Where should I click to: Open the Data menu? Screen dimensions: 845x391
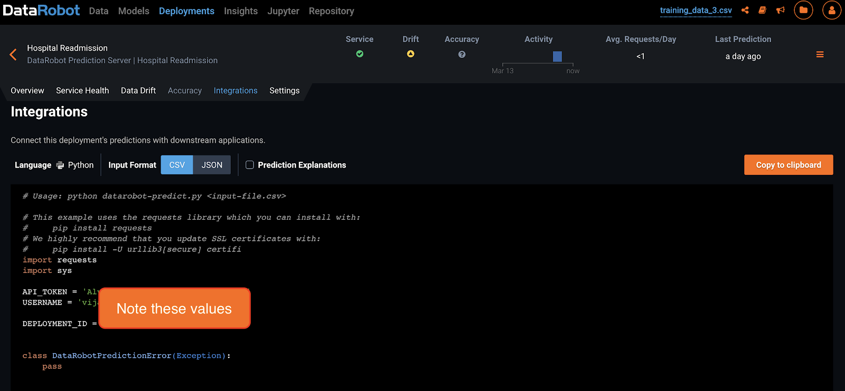pos(99,11)
